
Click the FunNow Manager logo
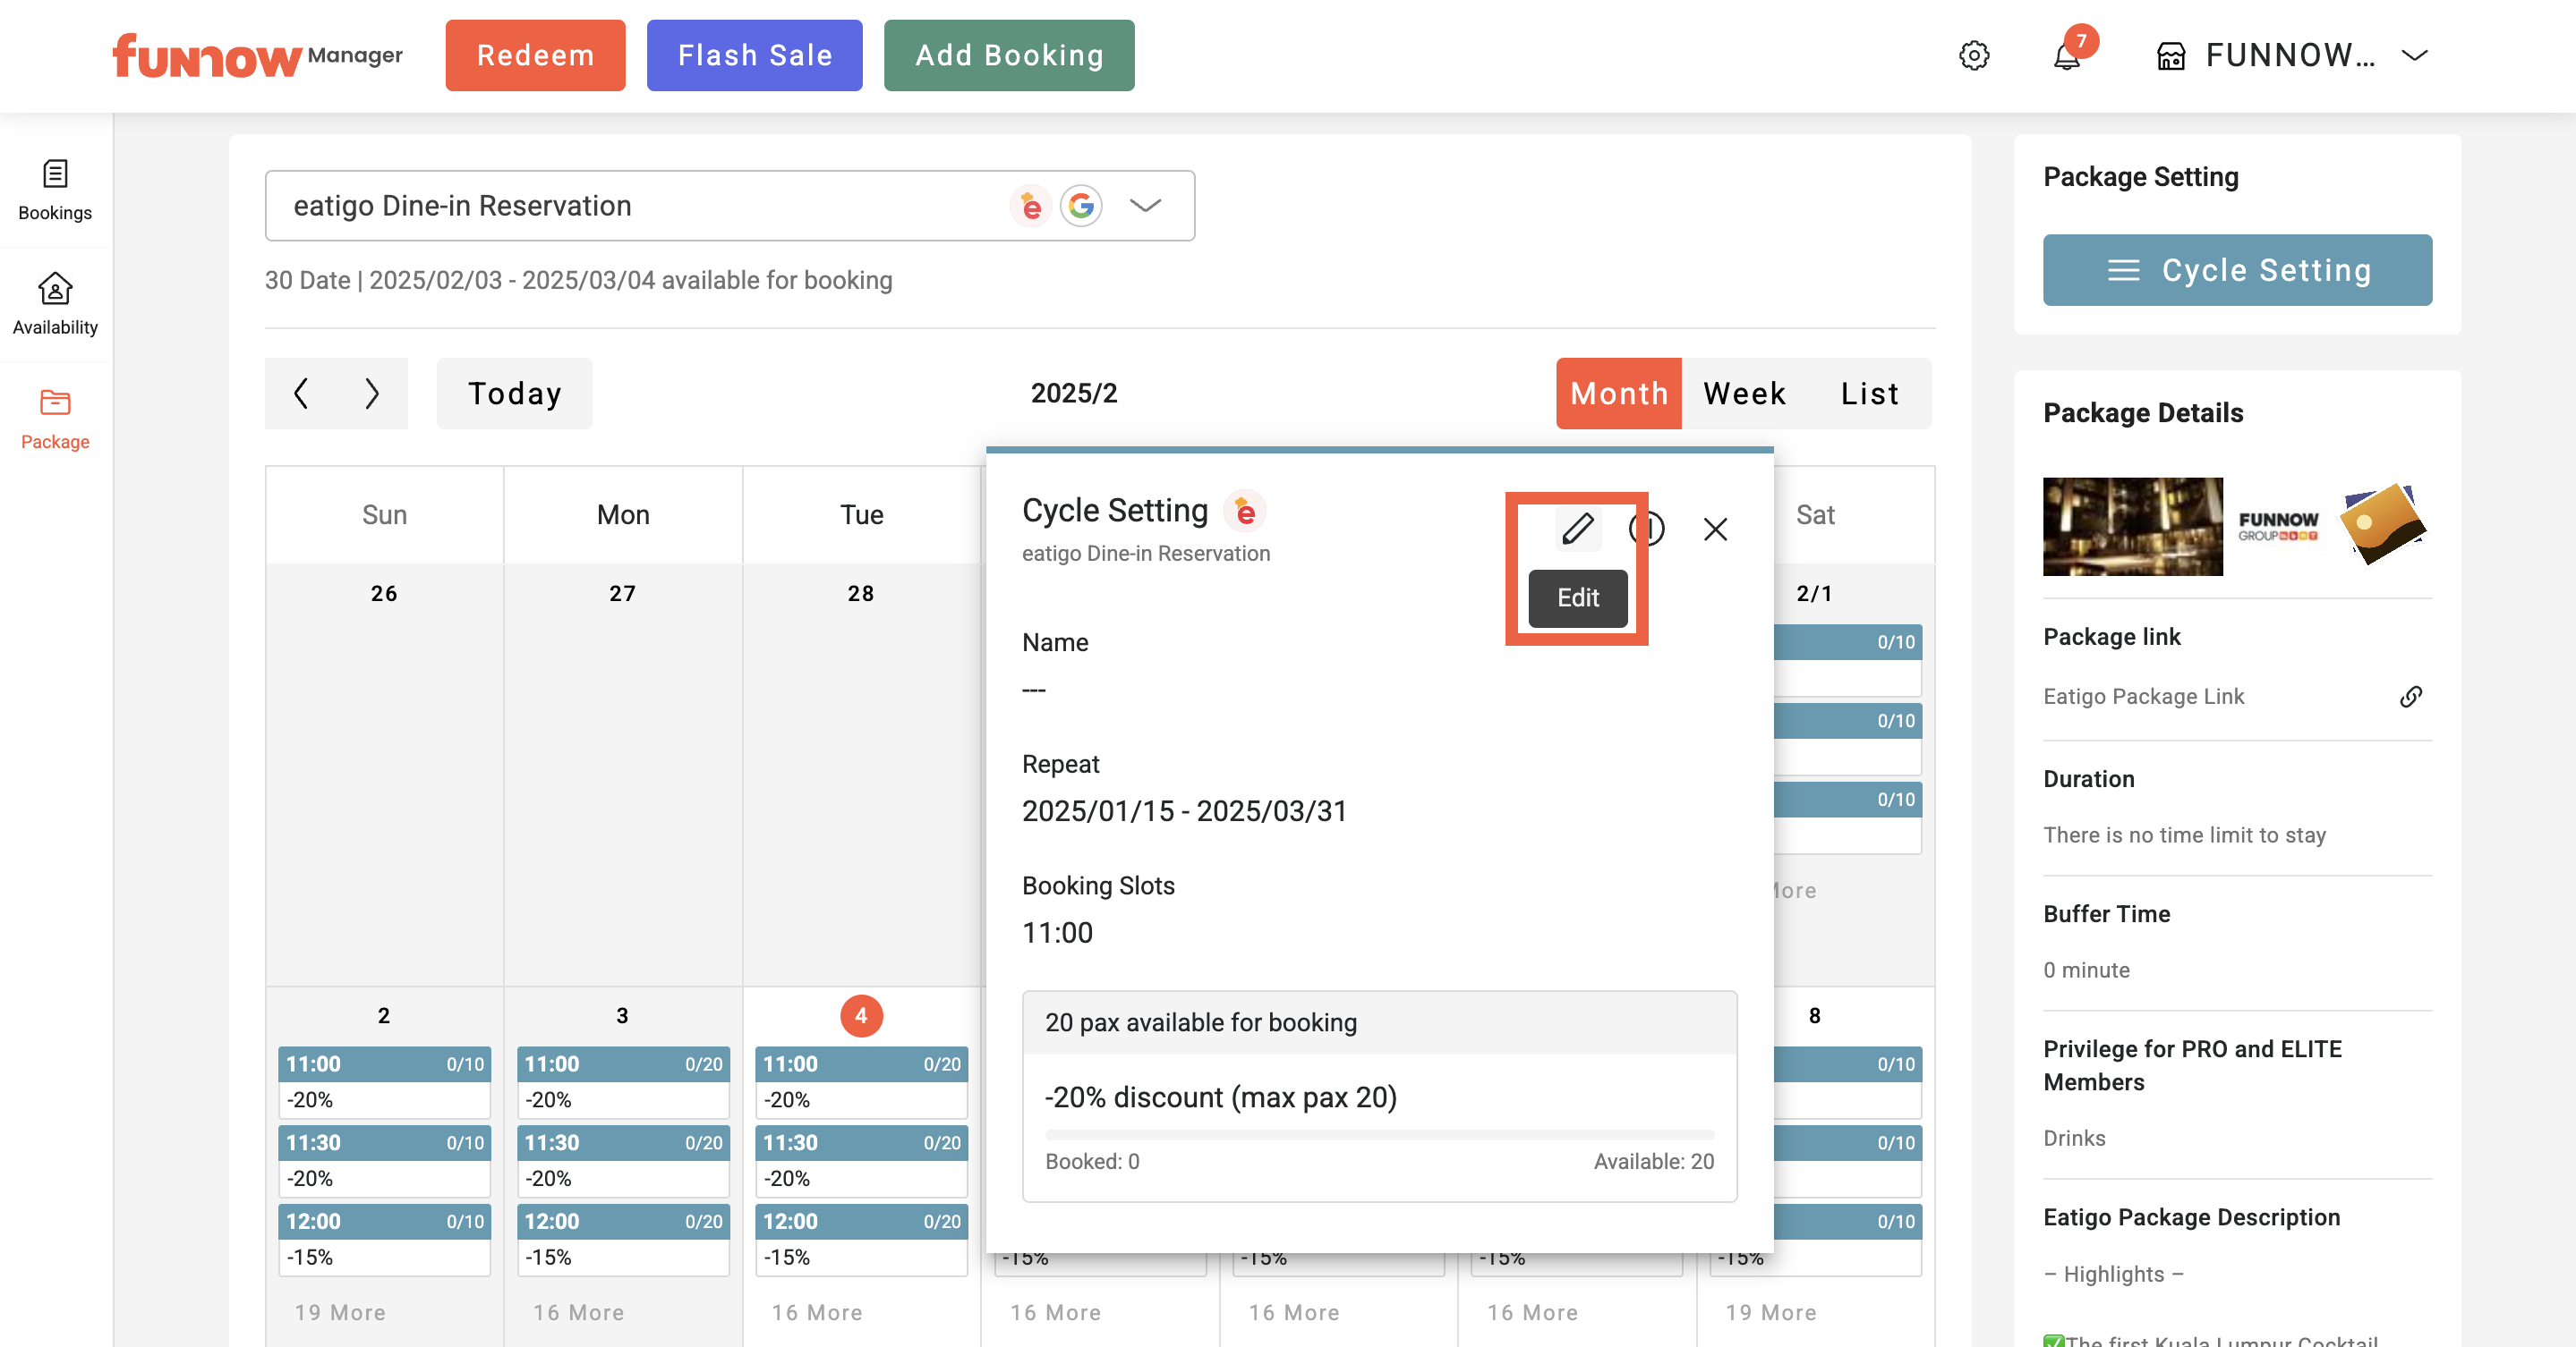coord(258,56)
